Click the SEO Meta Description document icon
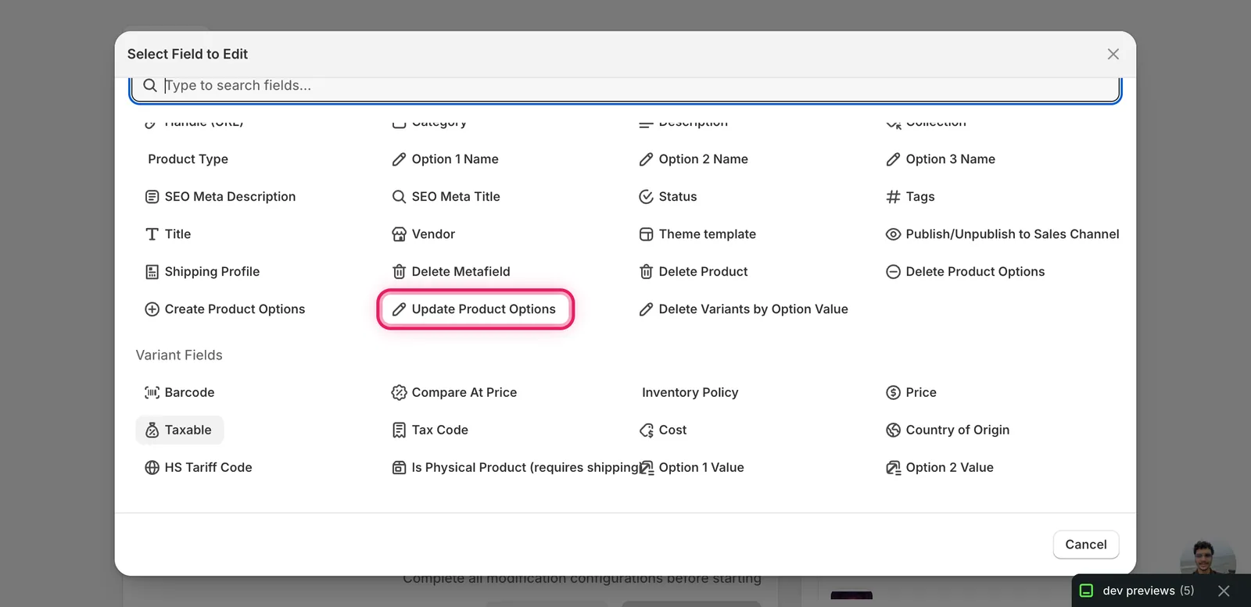Image resolution: width=1251 pixels, height=607 pixels. [152, 197]
